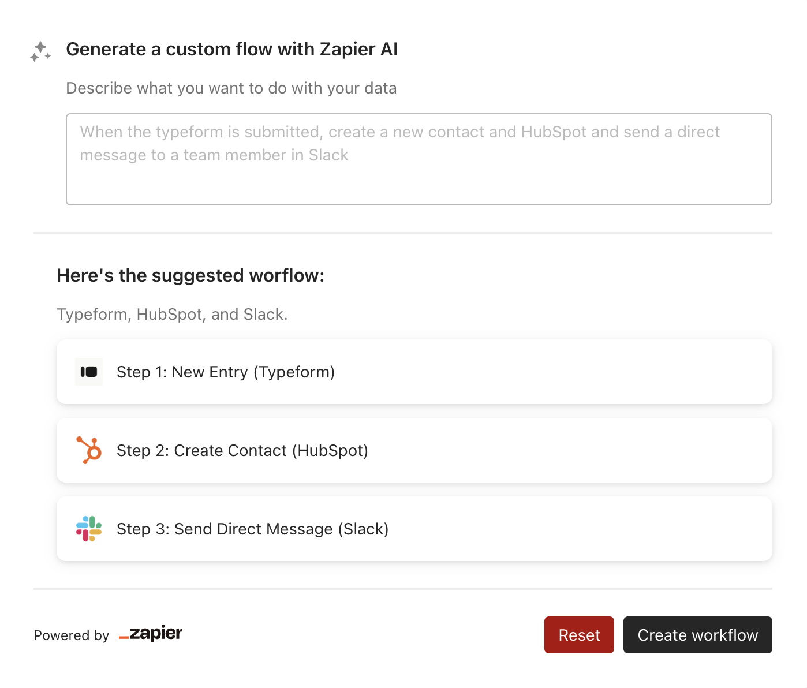The width and height of the screenshot is (807, 688).
Task: Click the 'Here's the suggested worflow:' heading
Action: coord(190,275)
